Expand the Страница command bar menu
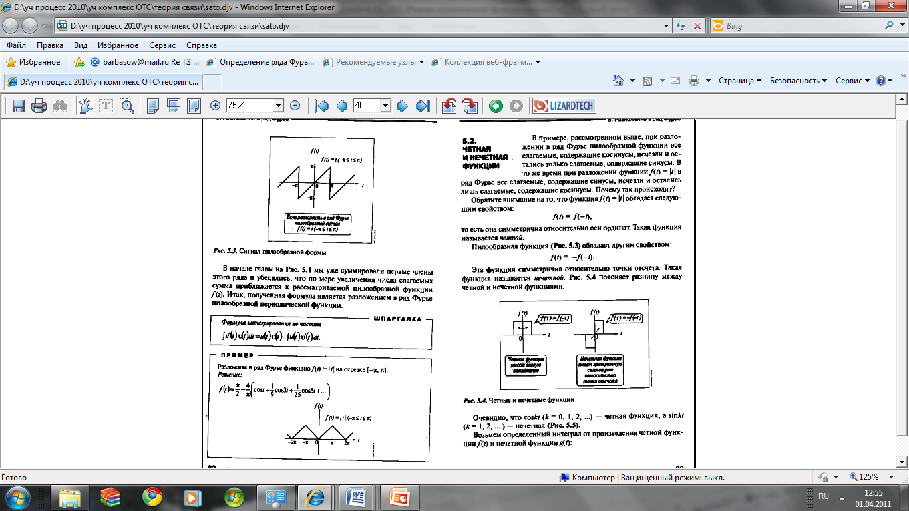This screenshot has height=511, width=909. 739,81
